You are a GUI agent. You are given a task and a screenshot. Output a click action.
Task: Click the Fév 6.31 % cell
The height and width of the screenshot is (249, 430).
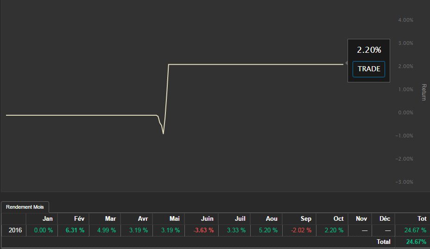point(75,230)
